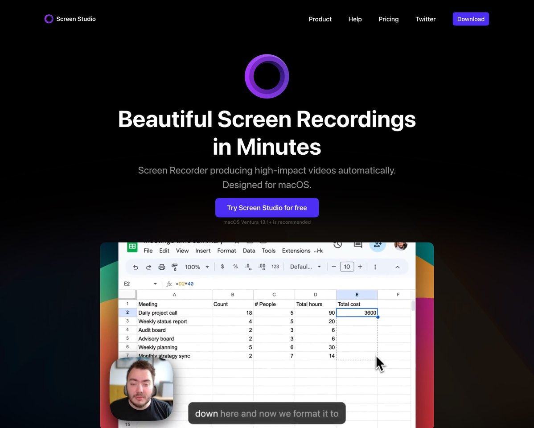Open the Default font dropdown

pyautogui.click(x=305, y=266)
